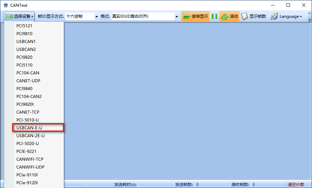This screenshot has height=188, width=312.
Task: Expand the 帧ID显示方式 hexadecimal combo box
Action: (96, 16)
